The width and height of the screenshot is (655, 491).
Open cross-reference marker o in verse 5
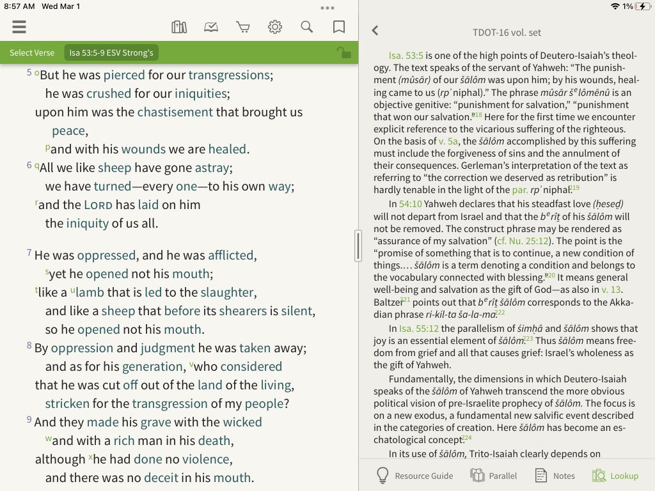(36, 74)
